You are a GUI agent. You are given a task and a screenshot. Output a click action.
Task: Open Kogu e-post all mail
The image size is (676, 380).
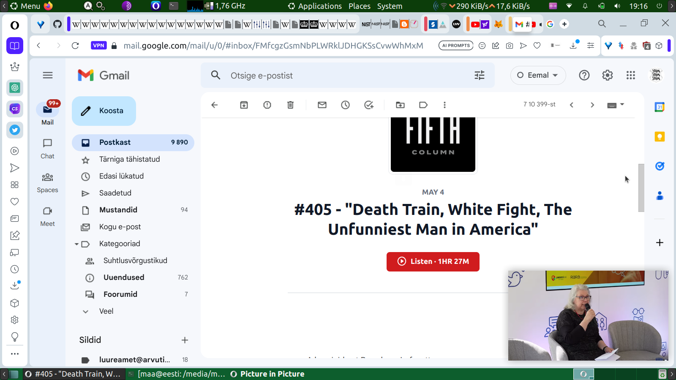(133, 227)
